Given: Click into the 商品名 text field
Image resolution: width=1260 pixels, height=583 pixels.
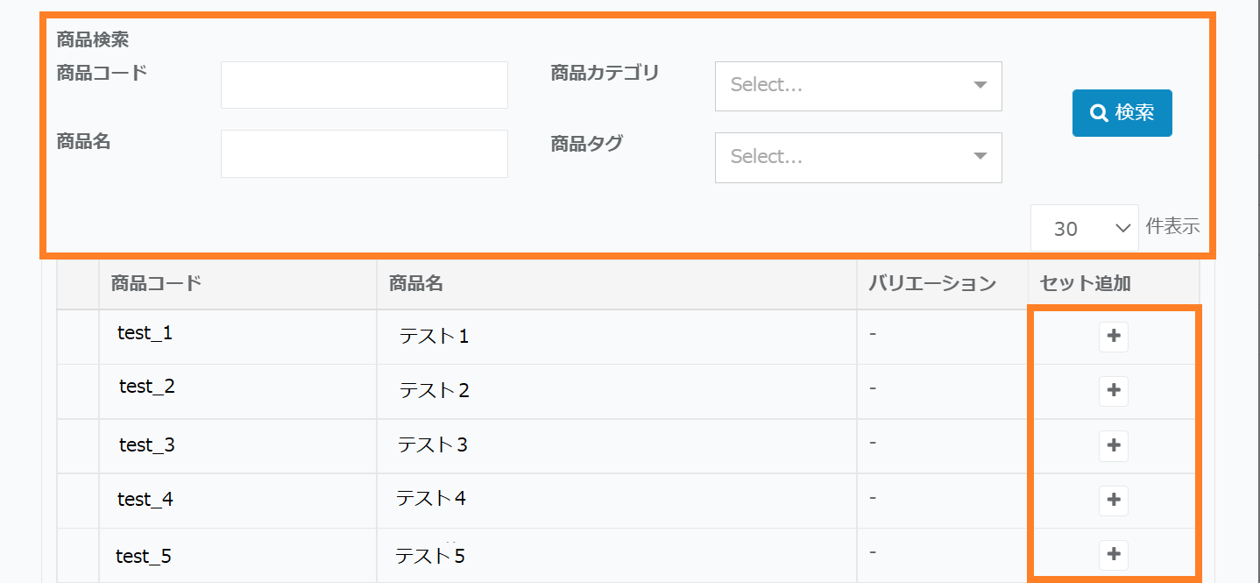Looking at the screenshot, I should (x=364, y=153).
